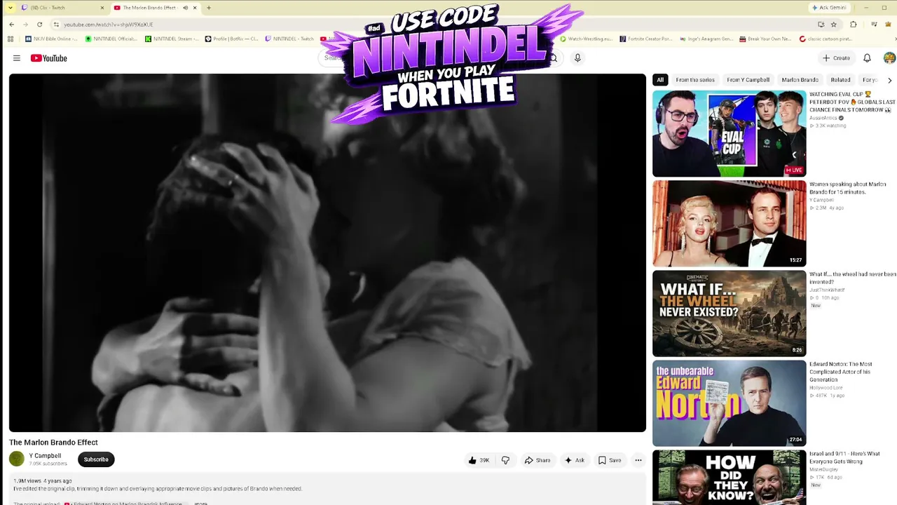Screen dimensions: 897x505
Task: Open the NKJV Bible Online bookmark
Action: (51, 39)
